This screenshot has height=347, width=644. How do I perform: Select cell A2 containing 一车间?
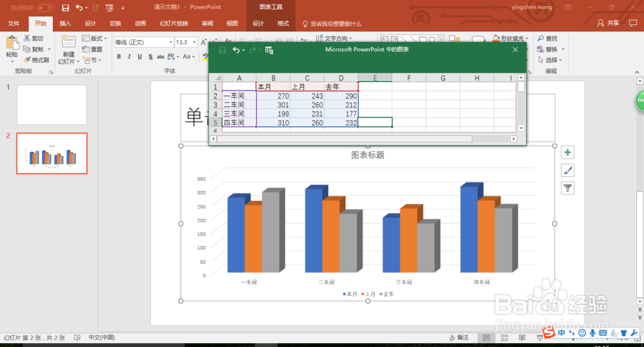pyautogui.click(x=239, y=96)
